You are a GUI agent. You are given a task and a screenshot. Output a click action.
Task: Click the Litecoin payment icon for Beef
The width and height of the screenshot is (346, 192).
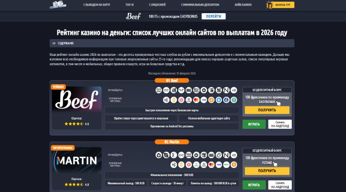226,100
